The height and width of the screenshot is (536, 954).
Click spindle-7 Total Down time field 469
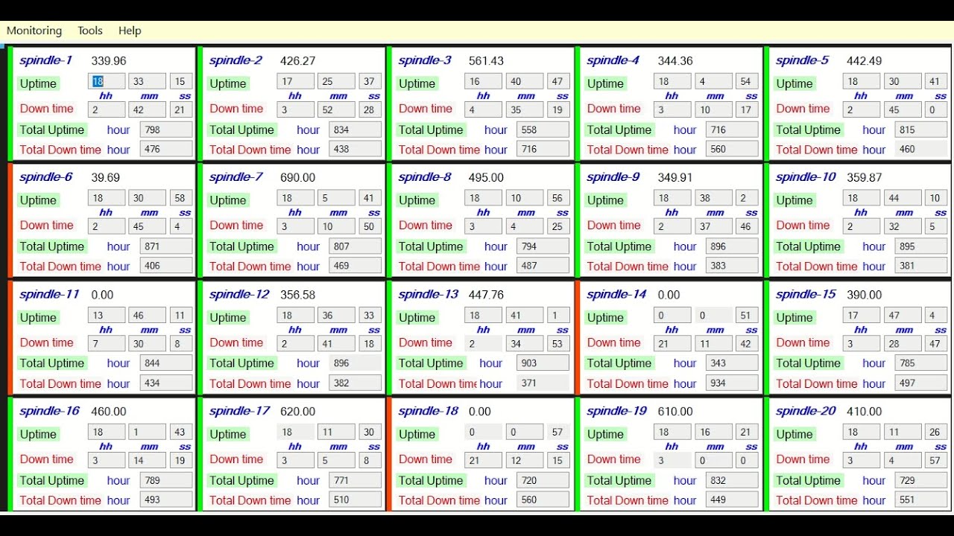(x=356, y=266)
